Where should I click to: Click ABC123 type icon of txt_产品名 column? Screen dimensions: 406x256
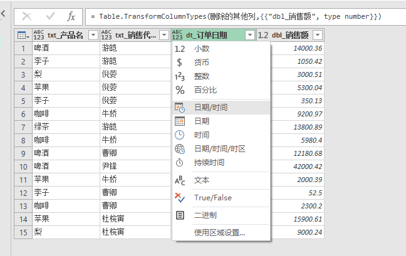coord(39,35)
